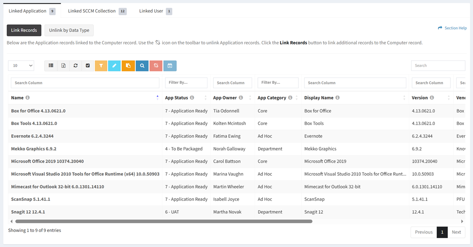
Task: Click the orange copy records icon
Action: pyautogui.click(x=128, y=66)
